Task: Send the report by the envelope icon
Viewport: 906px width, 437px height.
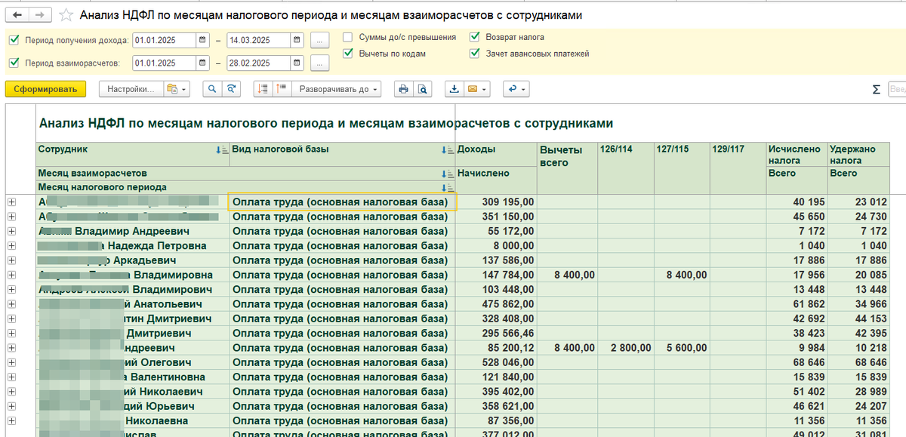Action: point(473,89)
